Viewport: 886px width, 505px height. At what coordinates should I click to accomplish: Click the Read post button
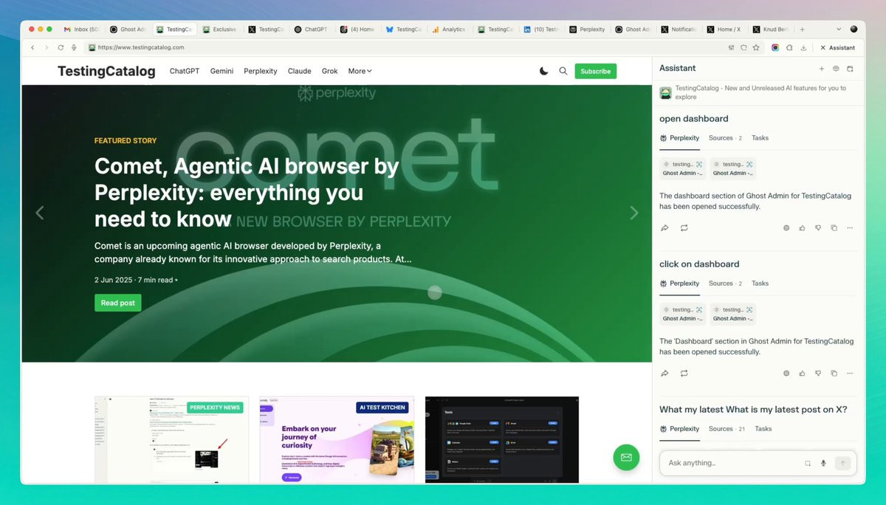tap(117, 303)
